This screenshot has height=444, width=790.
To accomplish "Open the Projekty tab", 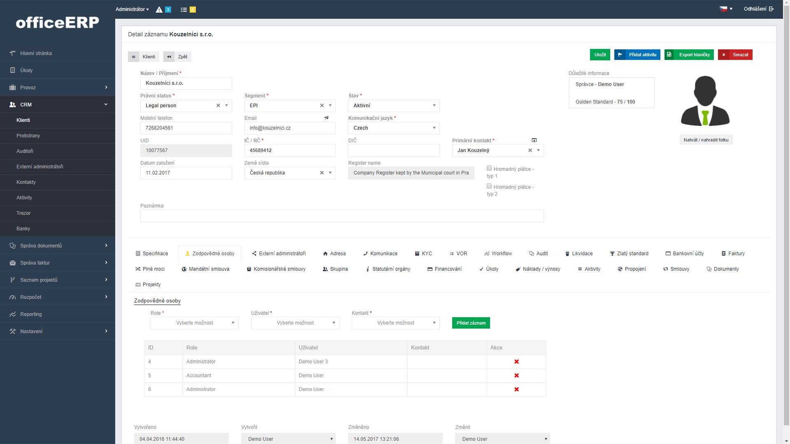I will 148,285.
